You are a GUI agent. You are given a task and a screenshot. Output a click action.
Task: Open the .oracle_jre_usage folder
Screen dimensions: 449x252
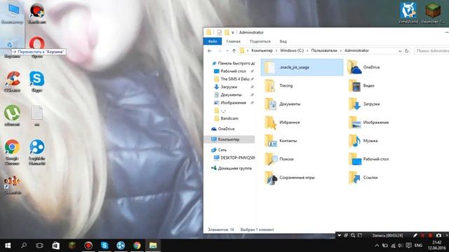[302, 67]
